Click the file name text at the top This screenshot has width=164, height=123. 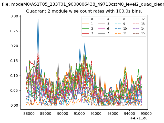tap(82, 4)
